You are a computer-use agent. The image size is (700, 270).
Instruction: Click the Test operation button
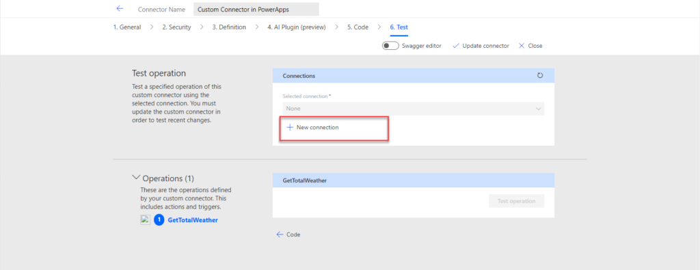[517, 201]
